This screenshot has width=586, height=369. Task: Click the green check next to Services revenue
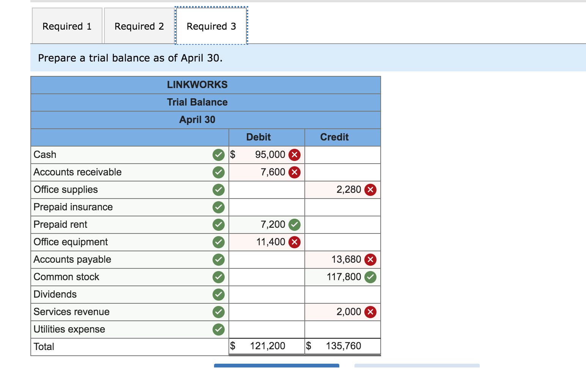click(219, 312)
